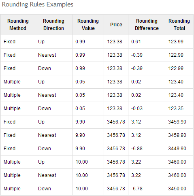Click Fixed in the first table row
The image size is (194, 196).
pyautogui.click(x=9, y=42)
